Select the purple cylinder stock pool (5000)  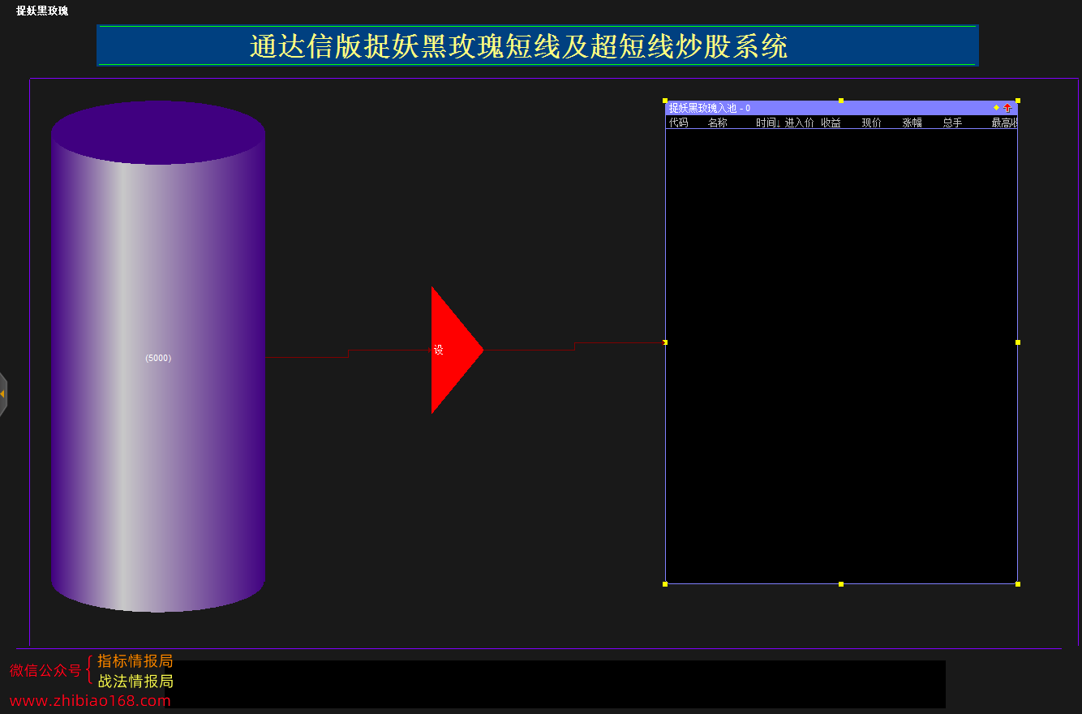(x=158, y=357)
